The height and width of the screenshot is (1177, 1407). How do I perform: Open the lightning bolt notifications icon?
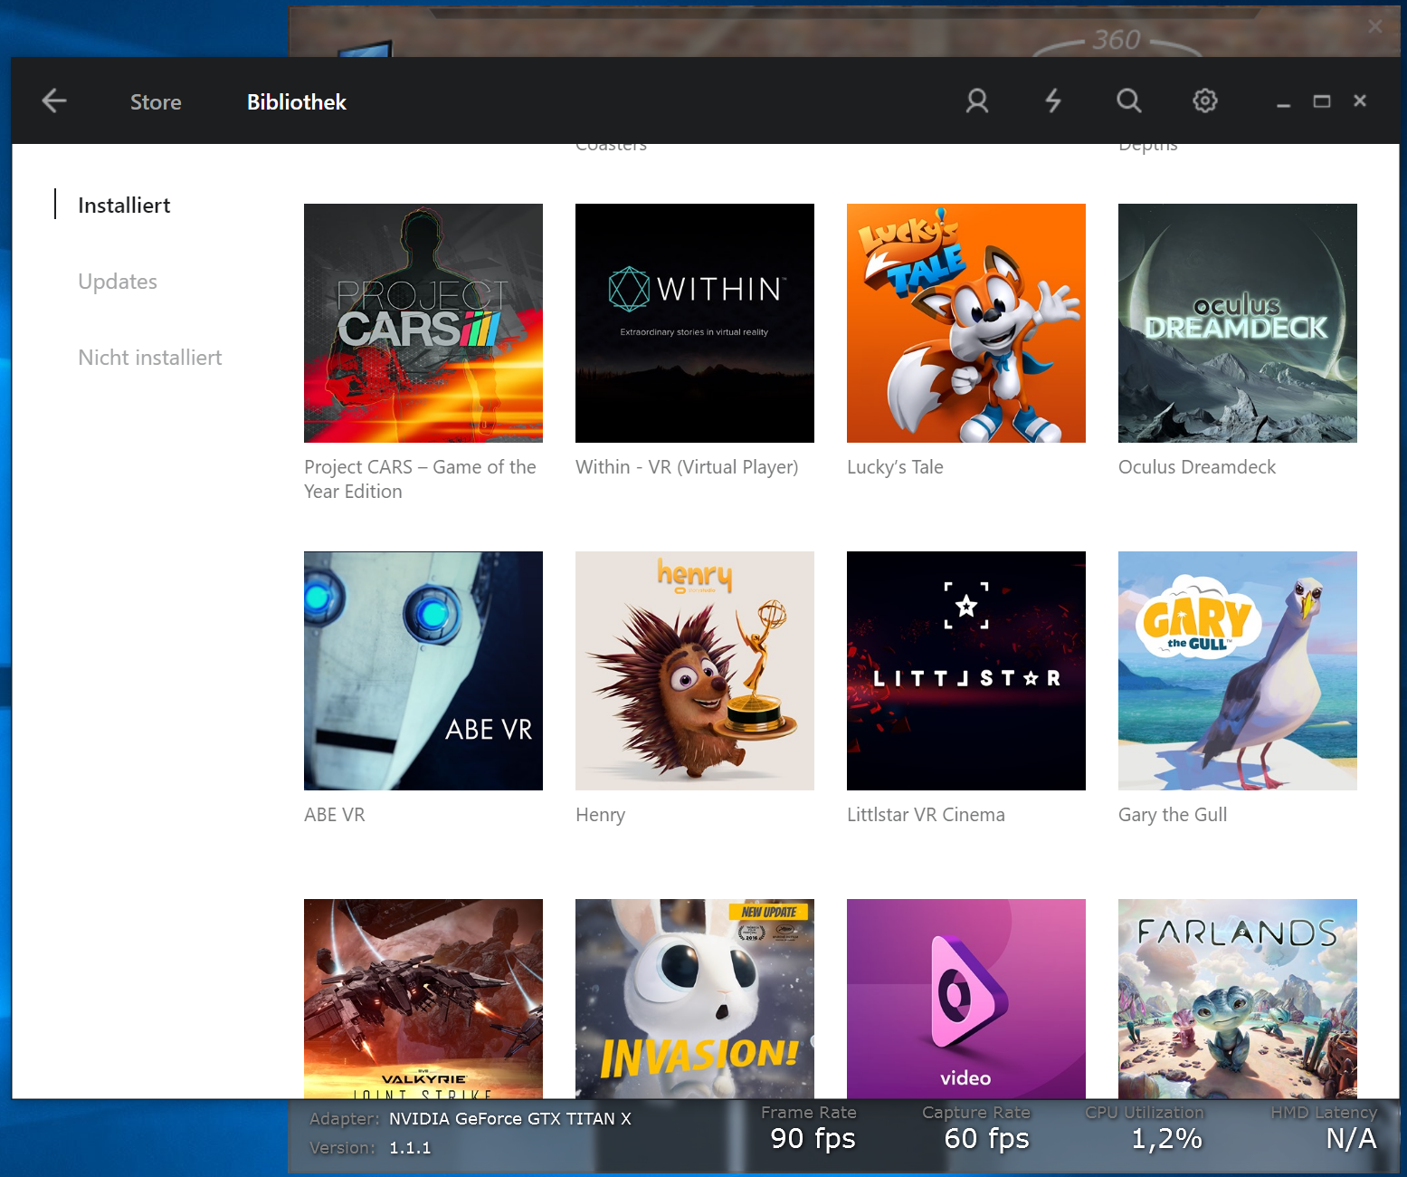(1053, 100)
